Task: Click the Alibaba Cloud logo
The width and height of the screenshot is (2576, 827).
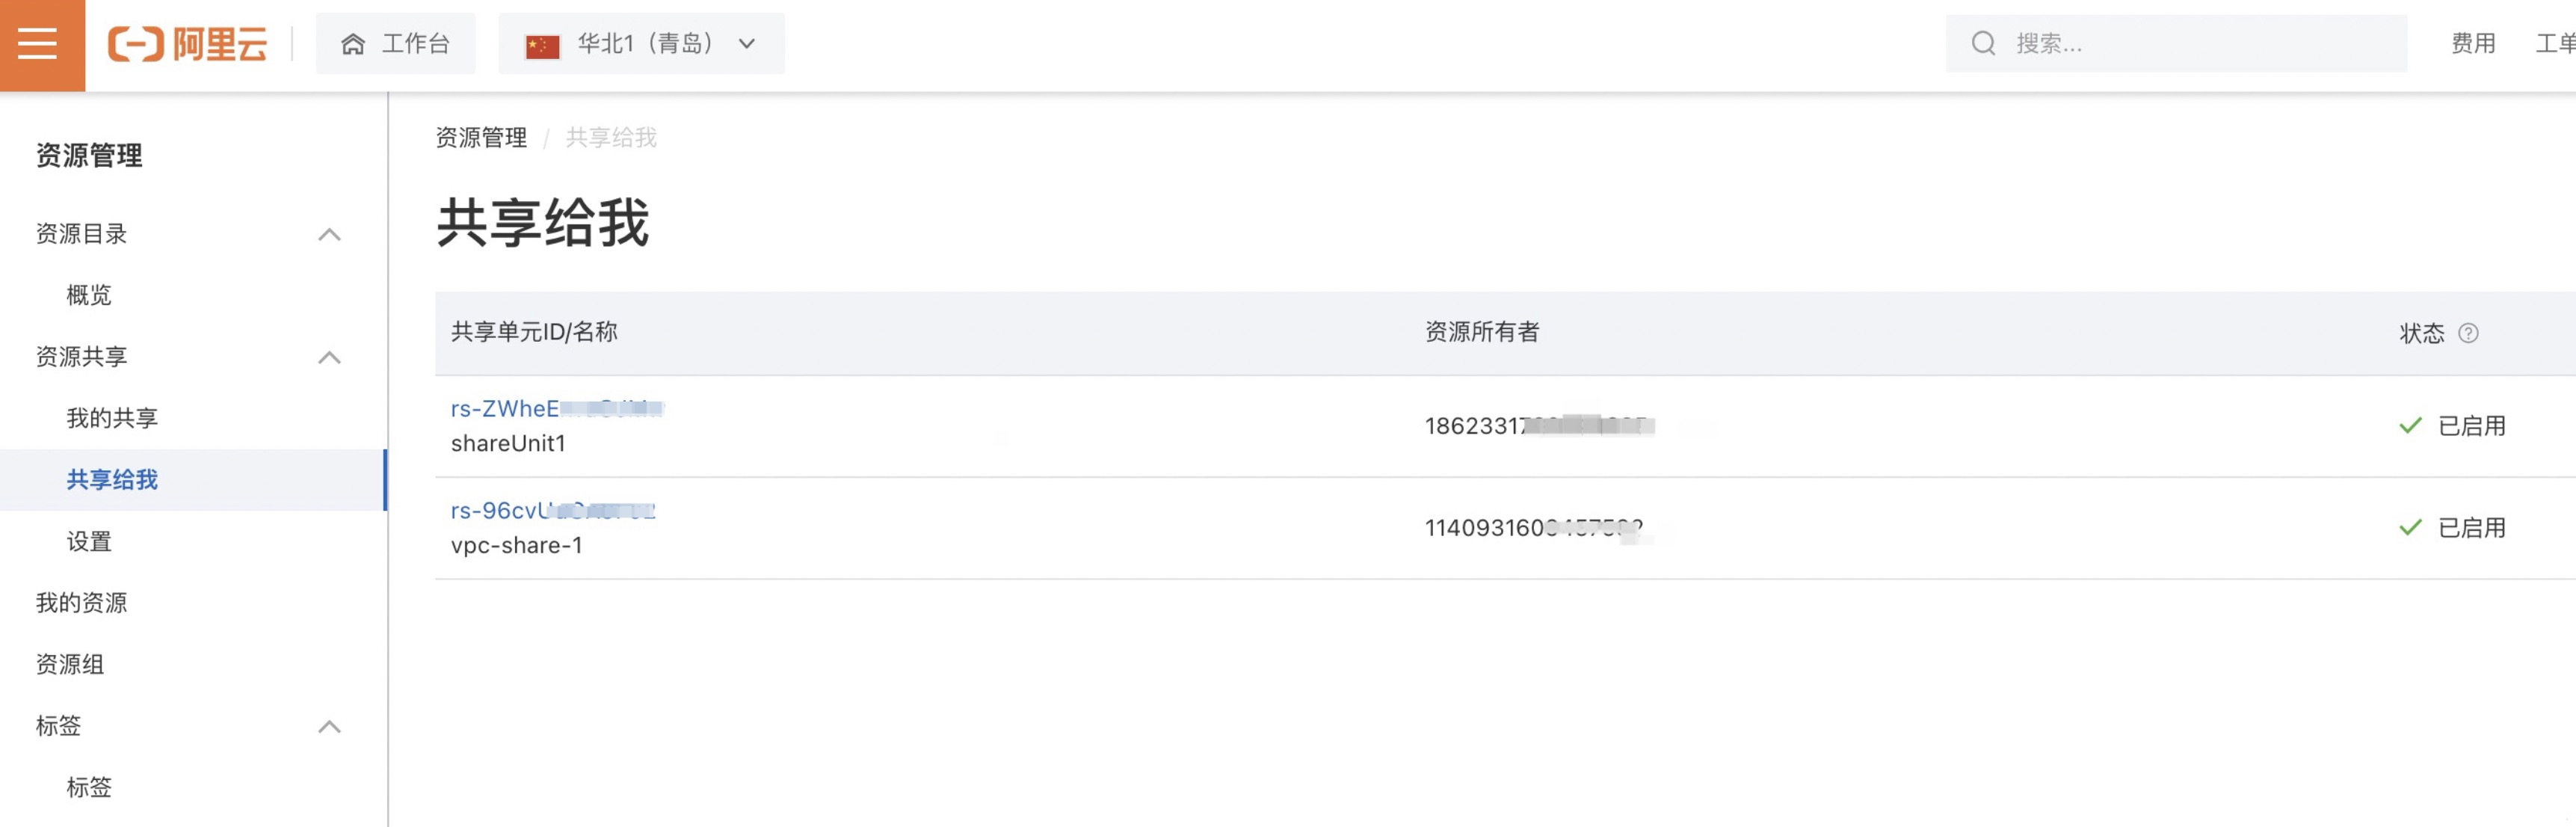Action: (x=188, y=44)
